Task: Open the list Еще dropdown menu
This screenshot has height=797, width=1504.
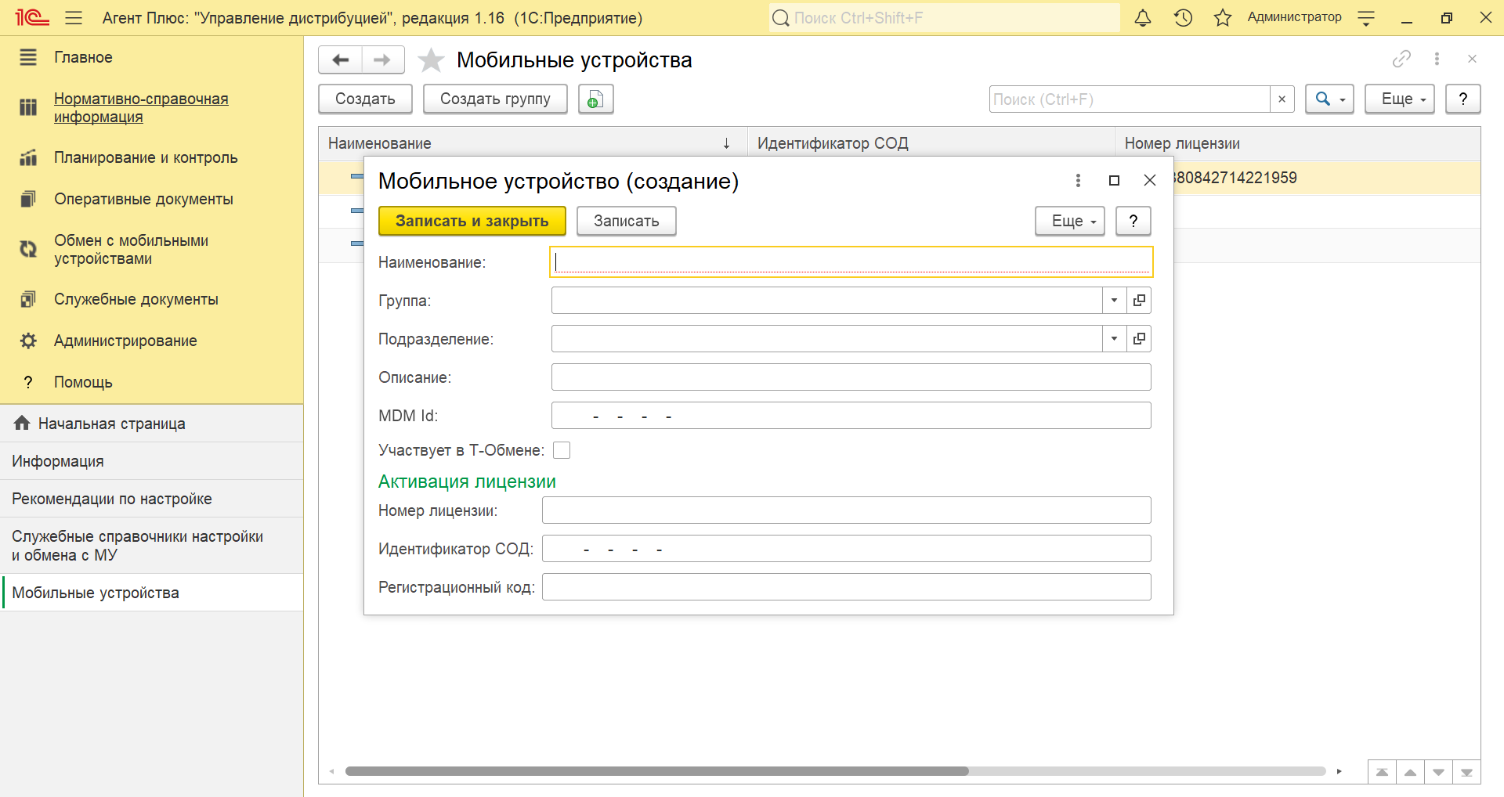Action: point(1400,99)
